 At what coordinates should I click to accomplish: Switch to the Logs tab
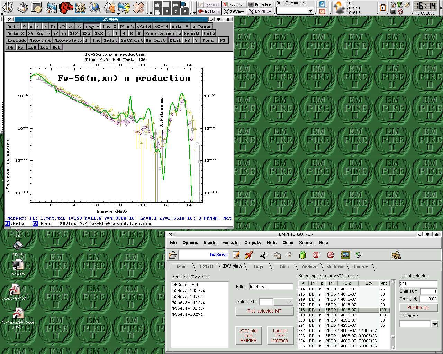258,267
